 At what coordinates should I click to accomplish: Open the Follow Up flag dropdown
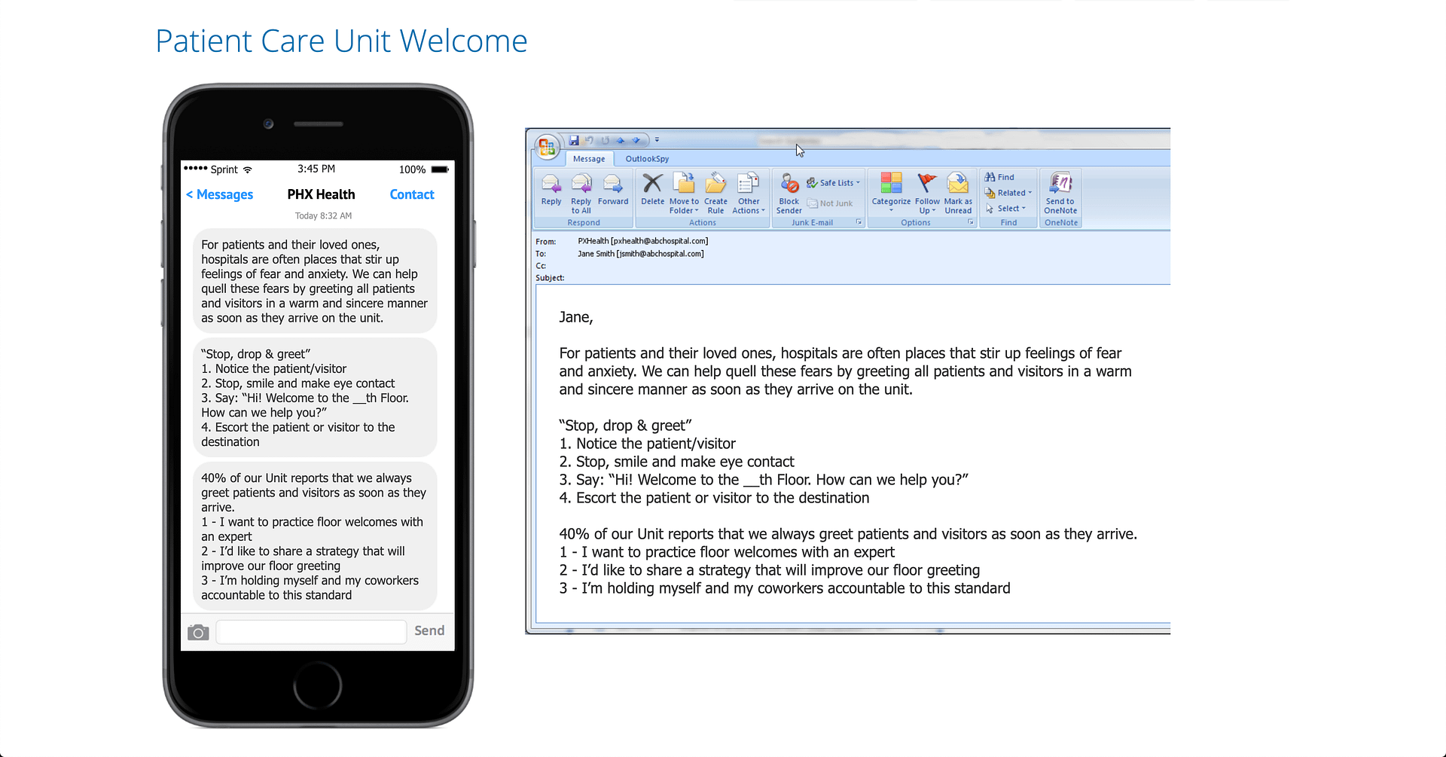(x=927, y=192)
